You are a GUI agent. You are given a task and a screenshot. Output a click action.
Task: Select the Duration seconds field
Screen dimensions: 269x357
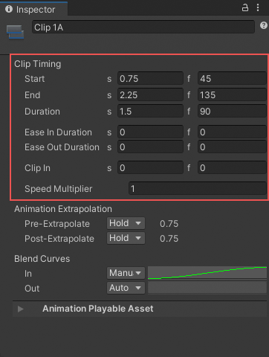click(150, 112)
